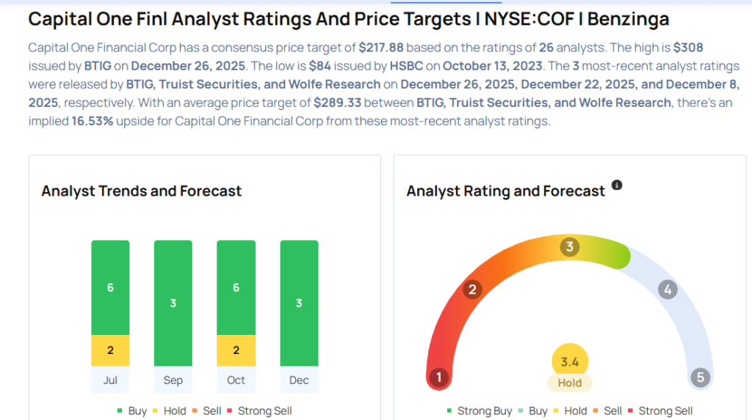Click gauge marker number 4
Screen dimensions: 752x420
667,290
